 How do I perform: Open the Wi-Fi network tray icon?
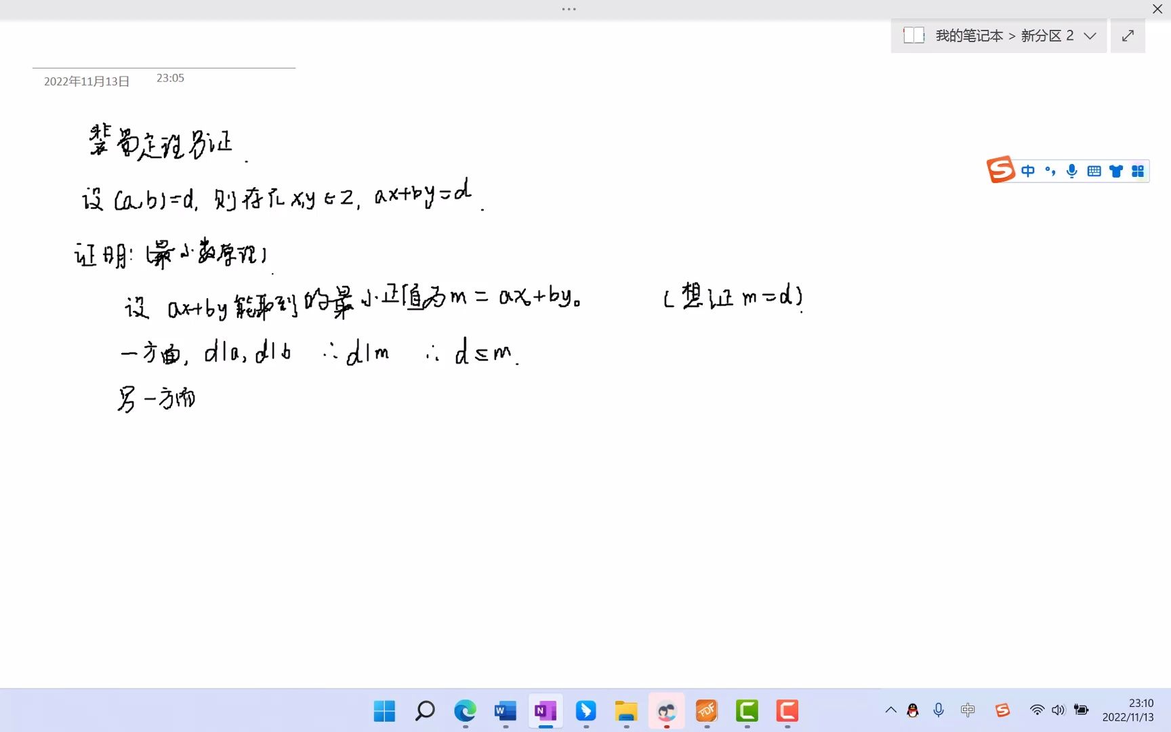[1037, 710]
